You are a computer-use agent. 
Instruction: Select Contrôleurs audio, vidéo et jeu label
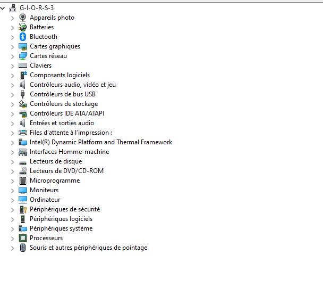(73, 85)
